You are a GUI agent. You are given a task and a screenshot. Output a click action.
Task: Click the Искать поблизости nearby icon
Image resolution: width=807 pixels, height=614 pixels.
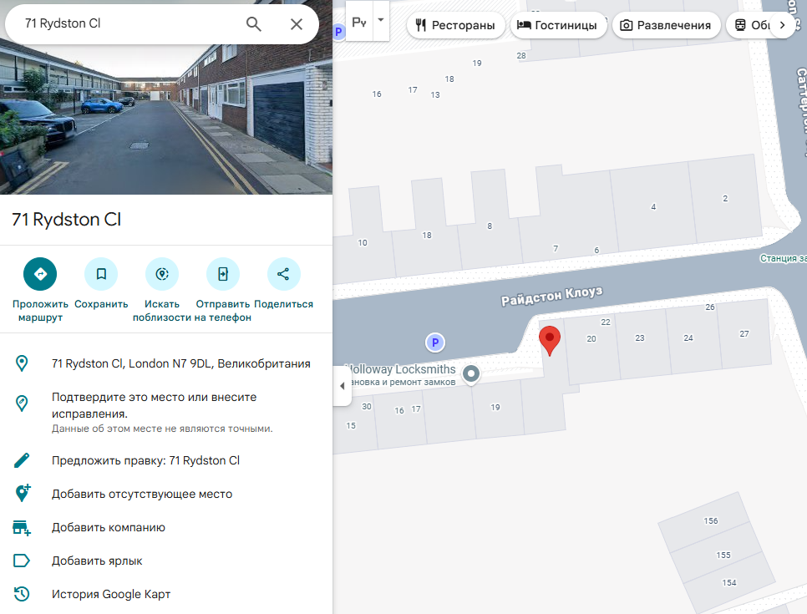(x=162, y=273)
